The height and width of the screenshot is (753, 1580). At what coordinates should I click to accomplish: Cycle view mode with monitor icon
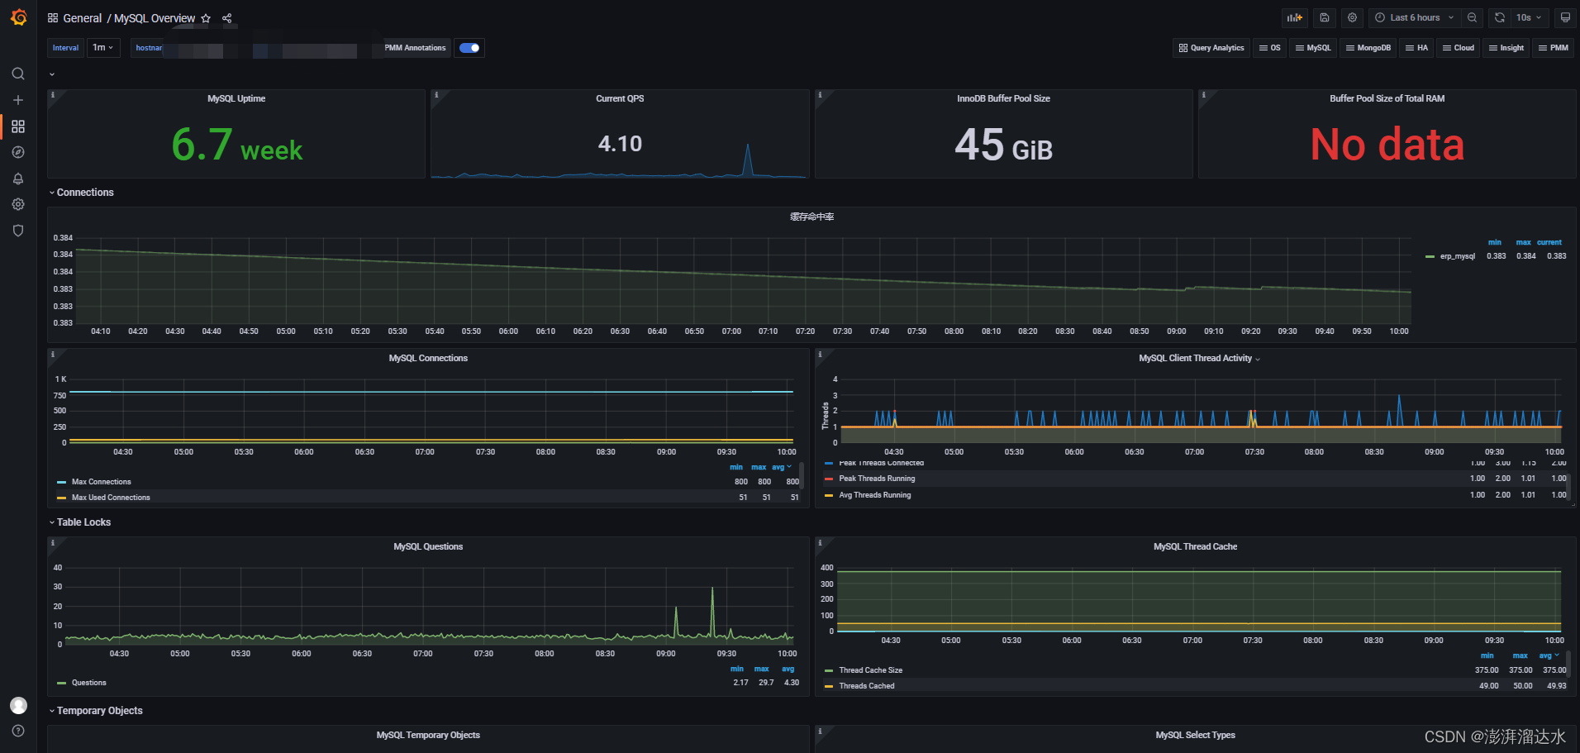[1565, 17]
